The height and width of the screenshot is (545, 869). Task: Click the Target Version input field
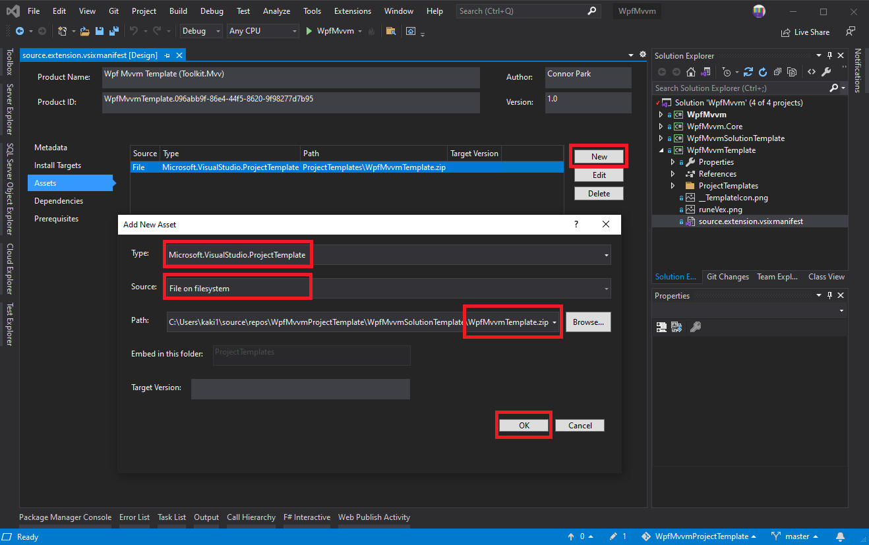(x=301, y=388)
